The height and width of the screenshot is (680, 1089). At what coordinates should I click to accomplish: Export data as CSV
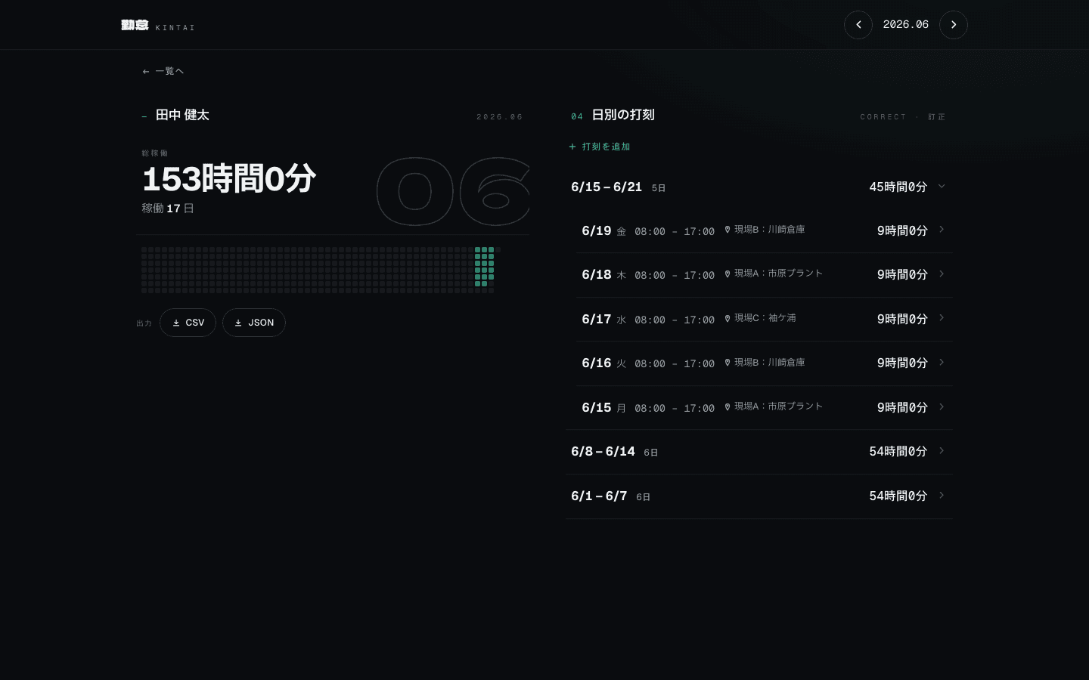click(188, 323)
